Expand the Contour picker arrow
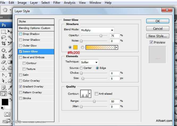The height and width of the screenshot is (126, 177). coord(90,94)
